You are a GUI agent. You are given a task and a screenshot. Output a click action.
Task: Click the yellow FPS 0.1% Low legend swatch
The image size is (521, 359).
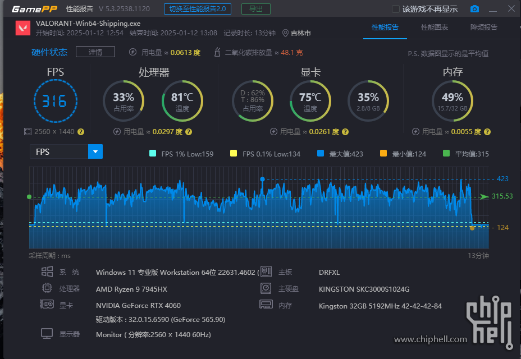(x=234, y=154)
